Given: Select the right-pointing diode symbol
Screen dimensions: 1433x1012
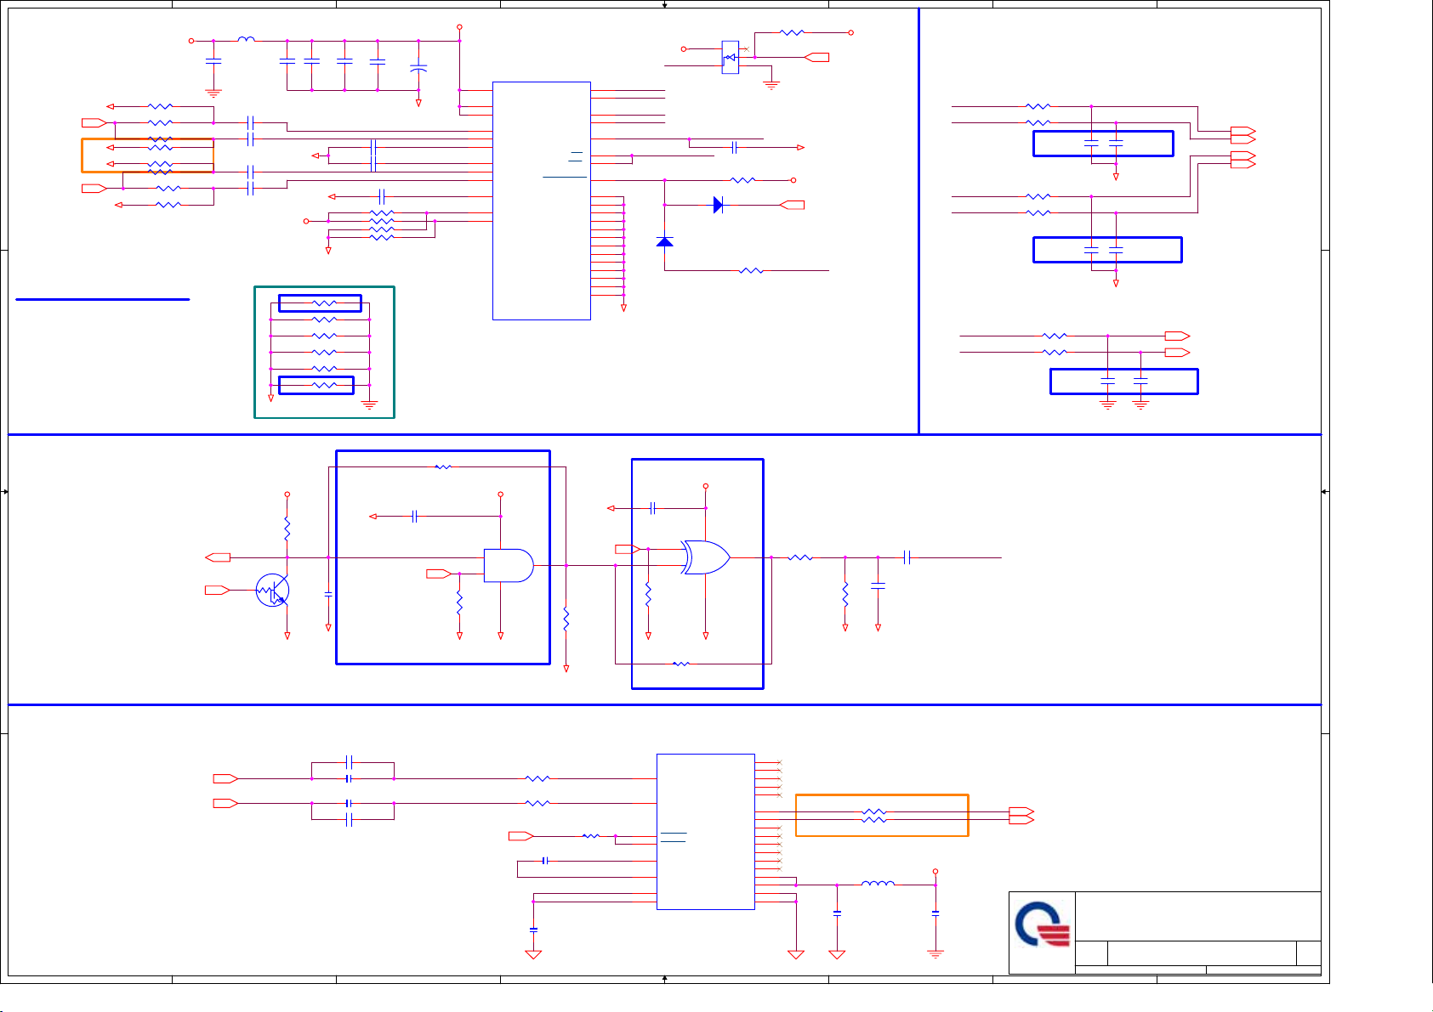Looking at the screenshot, I should coord(719,205).
